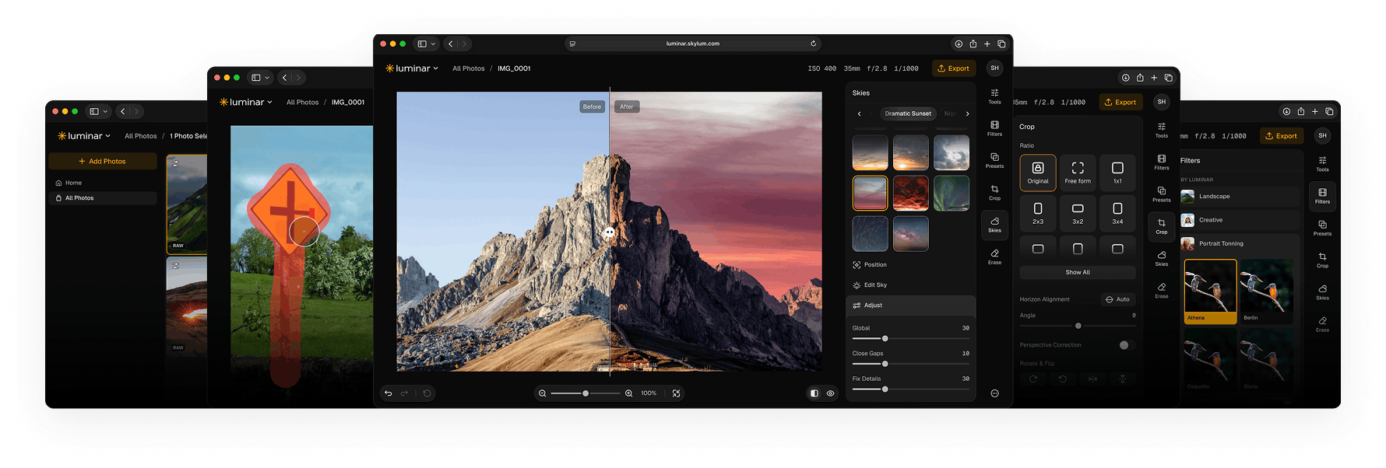This screenshot has height=468, width=1386.
Task: Open Filters in the front window sidebar
Action: tap(994, 128)
